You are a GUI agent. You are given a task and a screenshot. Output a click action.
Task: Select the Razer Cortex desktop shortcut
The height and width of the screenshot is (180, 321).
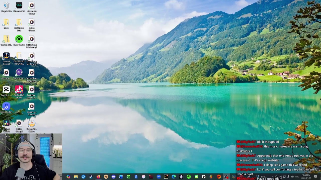[19, 40]
